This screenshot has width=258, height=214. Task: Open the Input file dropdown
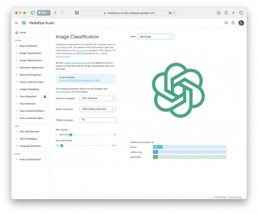[x=155, y=36]
